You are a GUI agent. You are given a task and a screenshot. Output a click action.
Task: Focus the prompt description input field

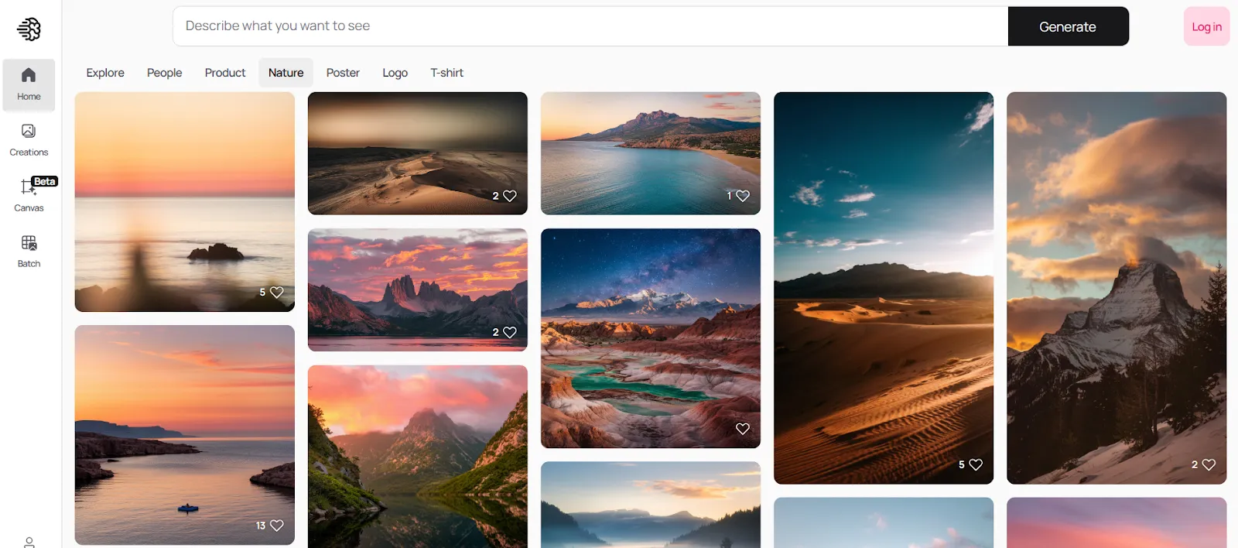(590, 26)
